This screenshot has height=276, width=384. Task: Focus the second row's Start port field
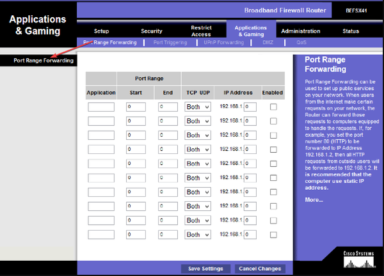coord(136,121)
